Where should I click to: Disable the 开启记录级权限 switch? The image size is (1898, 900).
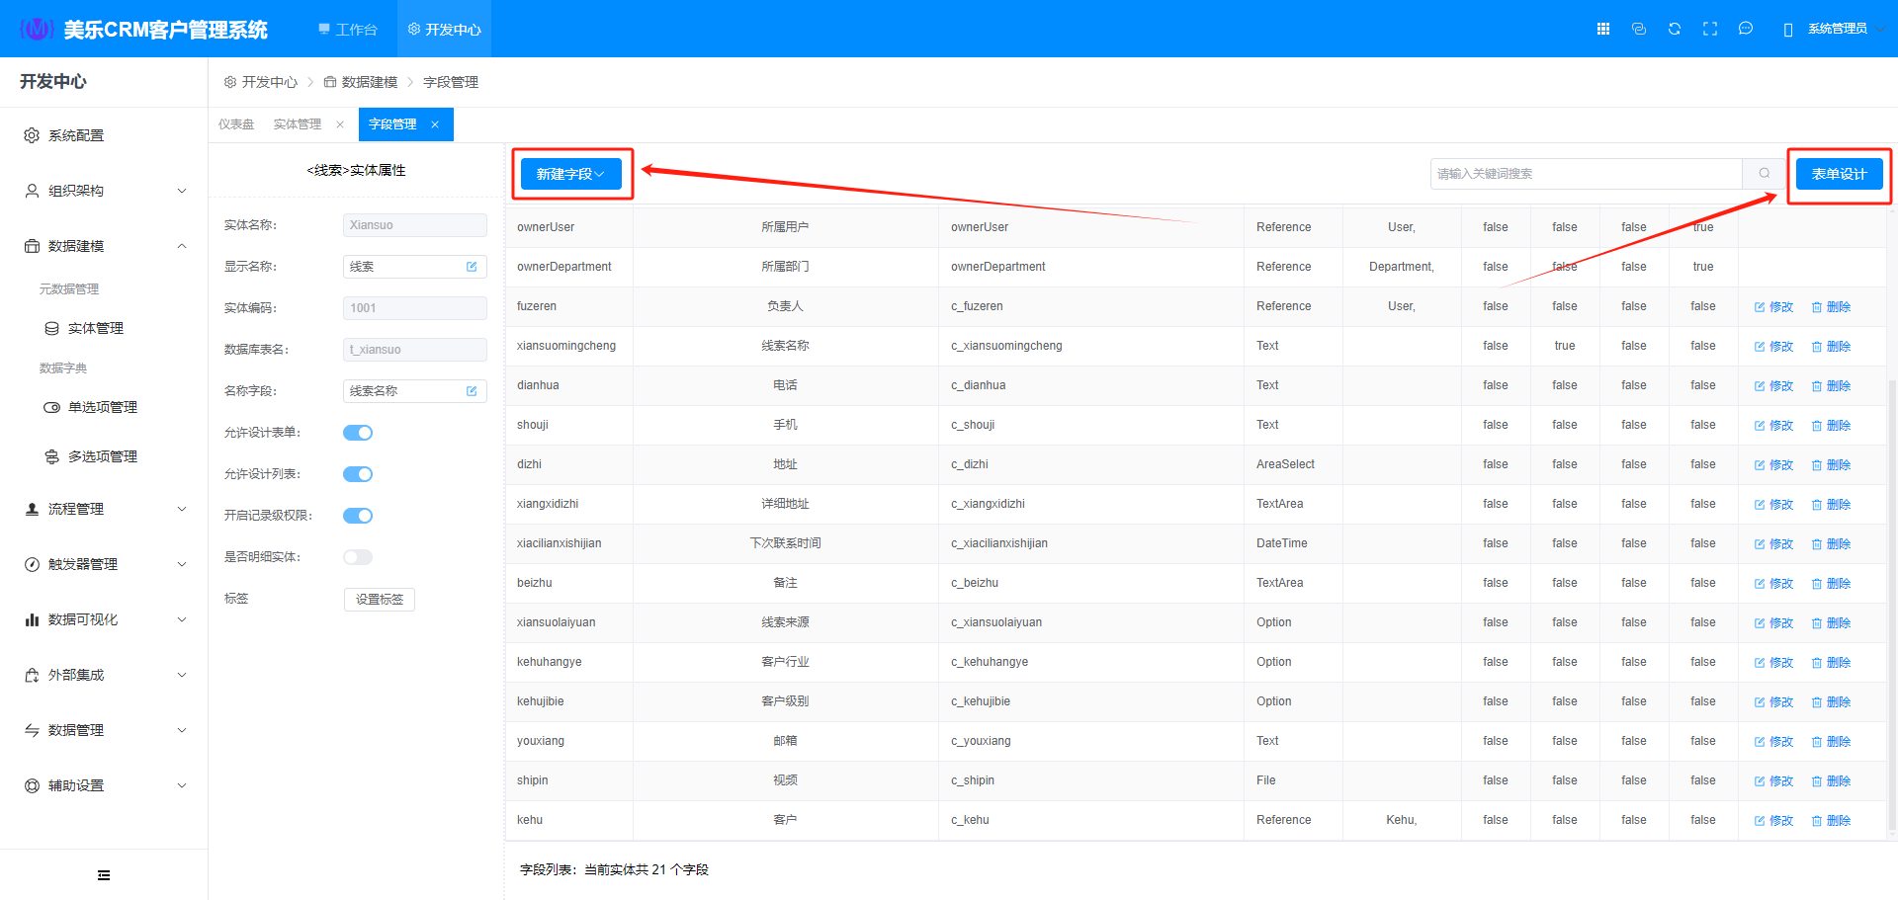[x=358, y=516]
